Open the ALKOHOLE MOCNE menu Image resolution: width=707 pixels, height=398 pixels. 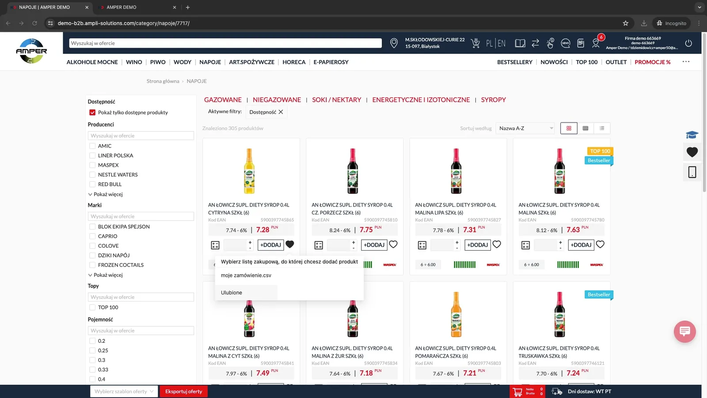pyautogui.click(x=92, y=62)
